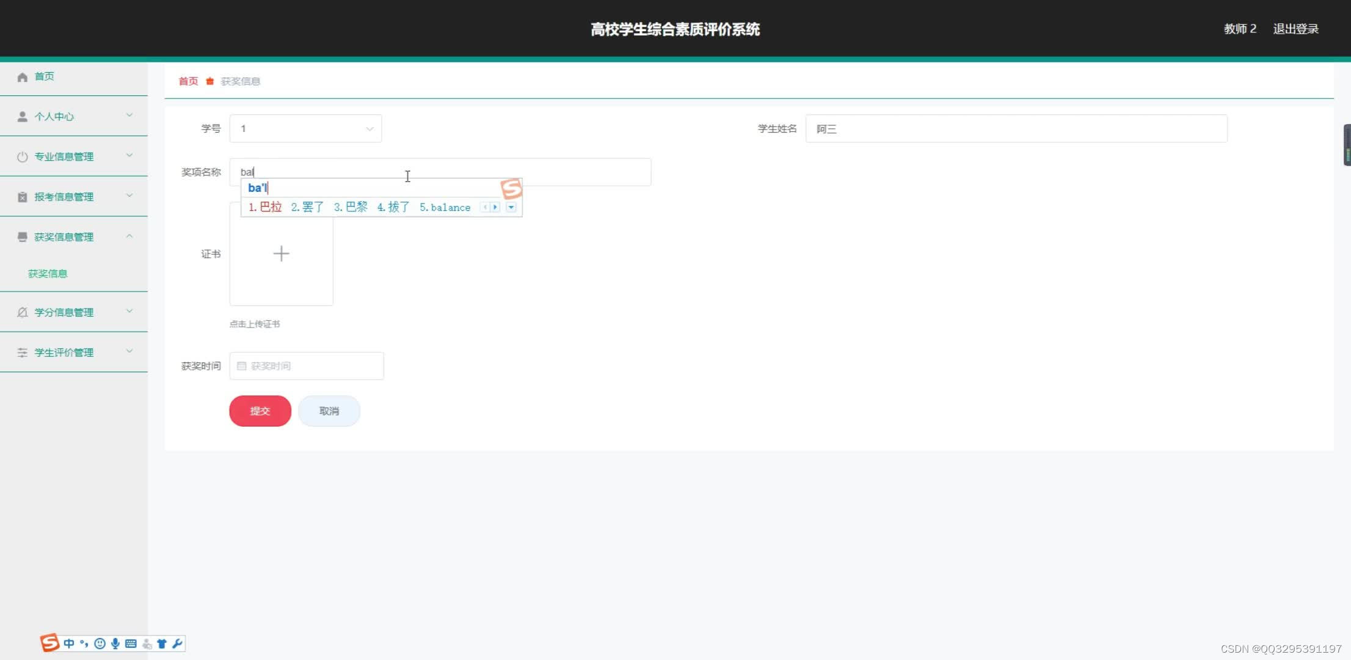Viewport: 1351px width, 660px height.
Task: Click the red 提交 submit button
Action: tap(260, 411)
